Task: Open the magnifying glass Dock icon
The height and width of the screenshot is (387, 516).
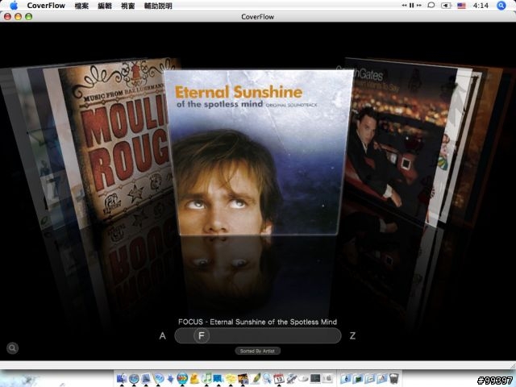Action: coord(267,378)
